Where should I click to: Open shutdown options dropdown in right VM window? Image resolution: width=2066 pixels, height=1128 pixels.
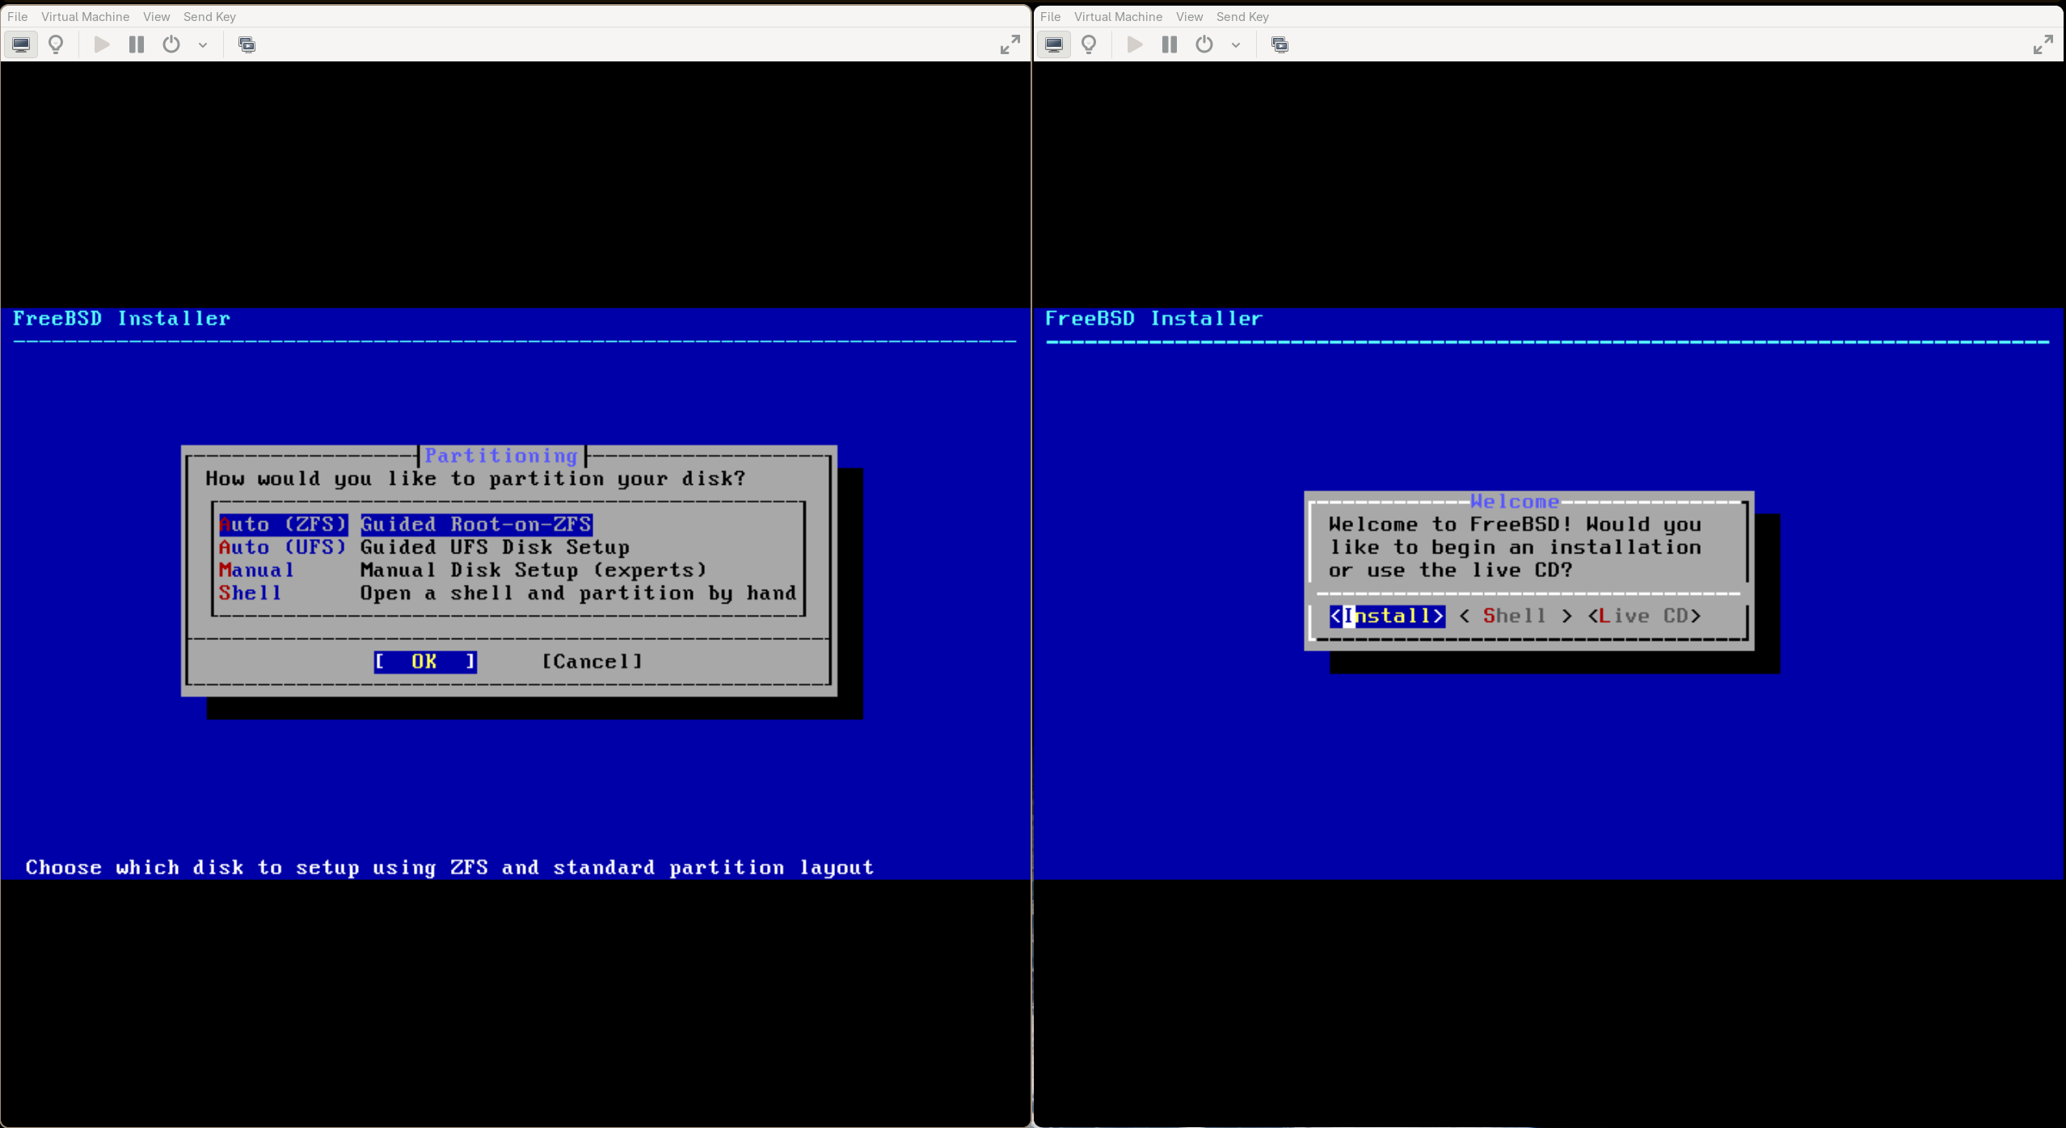1236,44
